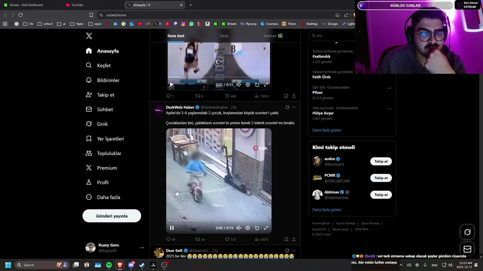Repost the DarkWeb Haber post with 34 reposts
The image size is (483, 271).
click(200, 239)
